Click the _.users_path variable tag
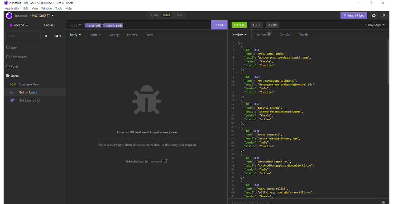 (113, 25)
